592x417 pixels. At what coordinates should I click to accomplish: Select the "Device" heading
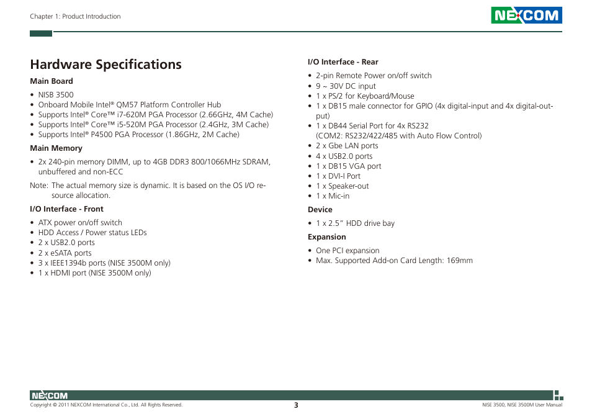point(320,210)
